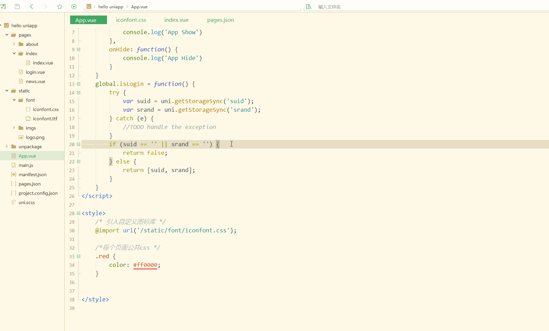
Task: Collapse the font folder chevron
Action: tap(14, 100)
